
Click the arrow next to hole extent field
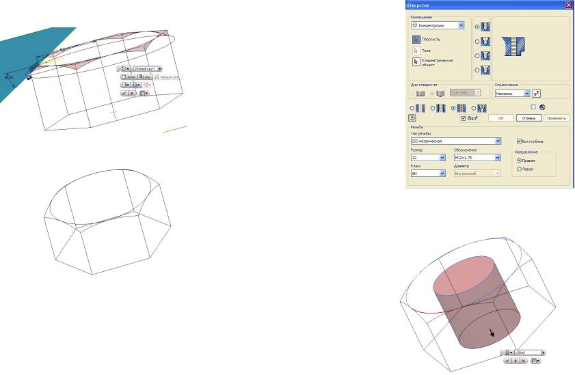[544, 352]
